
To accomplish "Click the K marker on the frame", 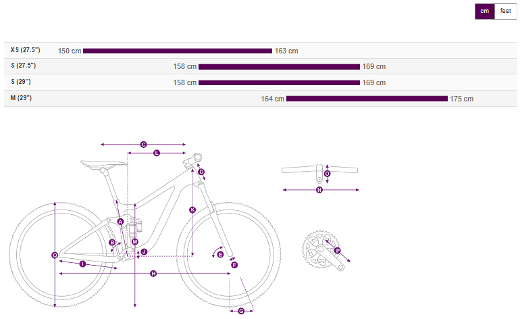I will tap(192, 210).
